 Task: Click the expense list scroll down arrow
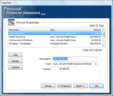click(x=104, y=45)
